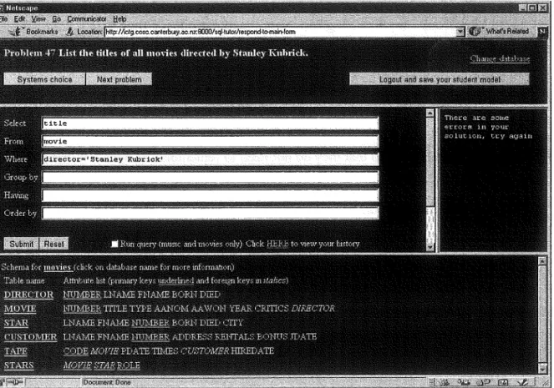Click the query form scrollbar up arrow
The height and width of the screenshot is (388, 554).
click(430, 113)
